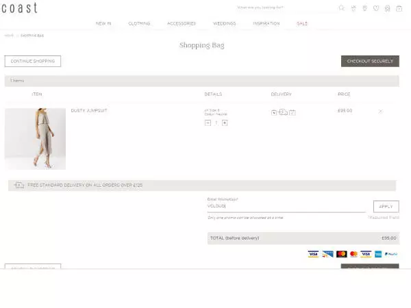Click the Dusty Jumpsuit product thumbnail
Image resolution: width=411 pixels, height=308 pixels.
pos(35,139)
